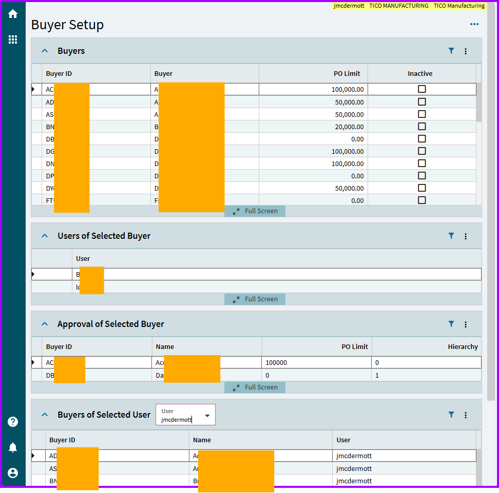Viewport: 499px width, 493px height.
Task: Click Full Screen under the Approval grid
Action: pos(255,387)
